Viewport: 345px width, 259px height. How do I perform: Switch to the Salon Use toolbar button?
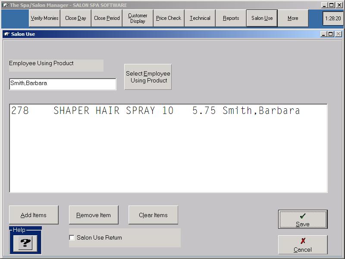point(262,19)
